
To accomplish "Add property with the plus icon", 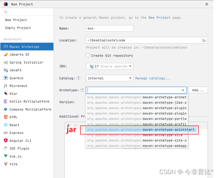I will click(x=68, y=125).
